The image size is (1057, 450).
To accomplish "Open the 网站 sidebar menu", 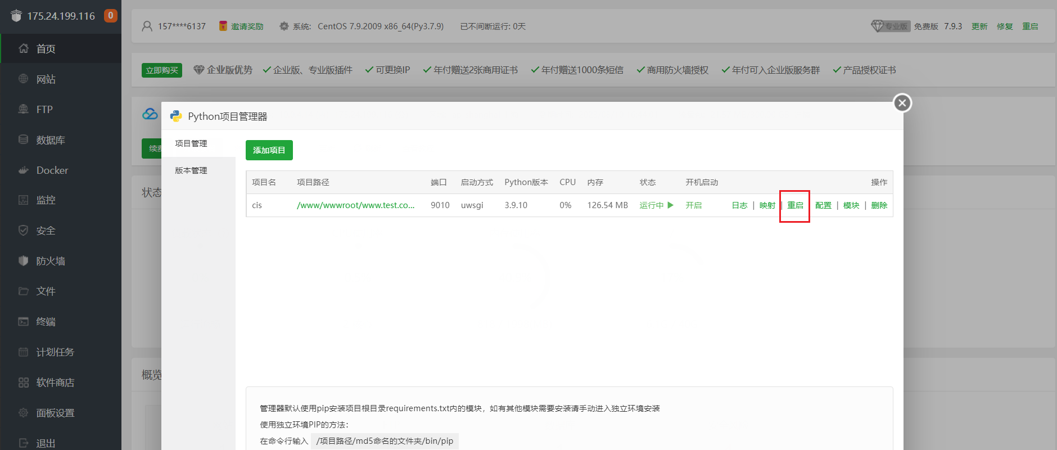I will 61,79.
